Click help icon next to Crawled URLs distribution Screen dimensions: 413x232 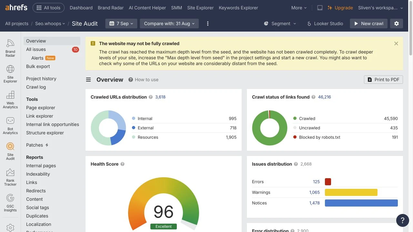[151, 97]
